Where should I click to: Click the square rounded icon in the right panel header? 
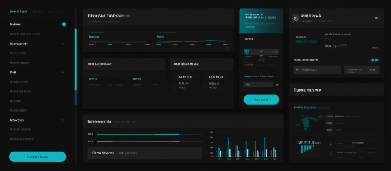point(296,18)
